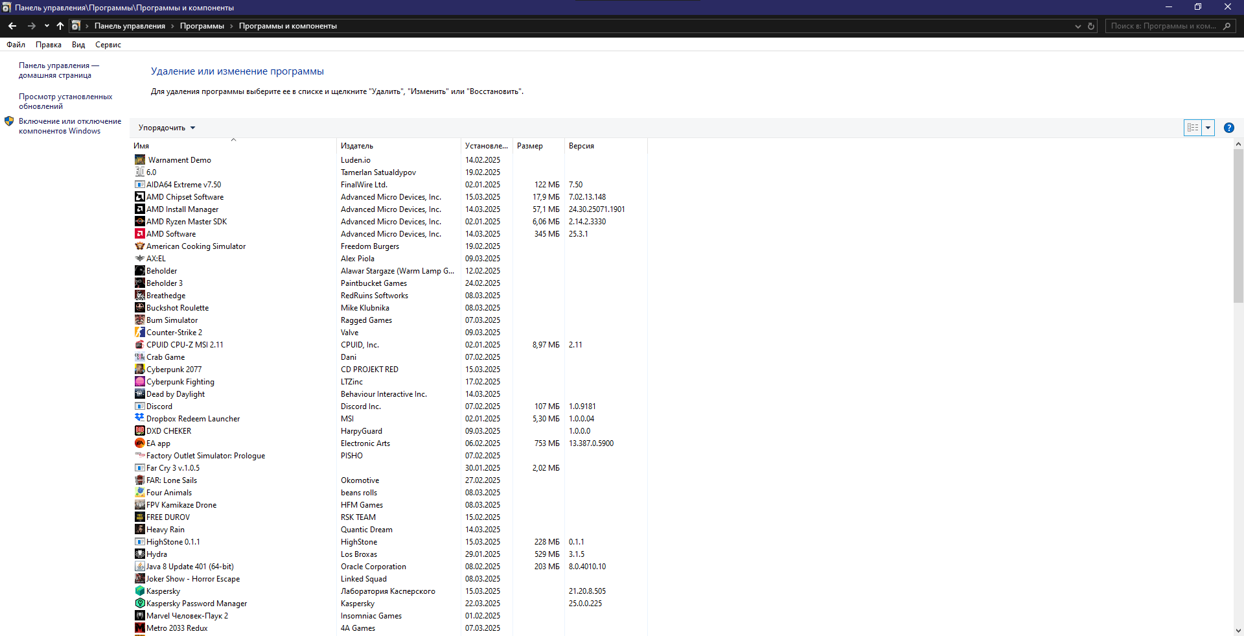Click the scrollbar down arrow
The width and height of the screenshot is (1244, 636).
click(x=1238, y=630)
